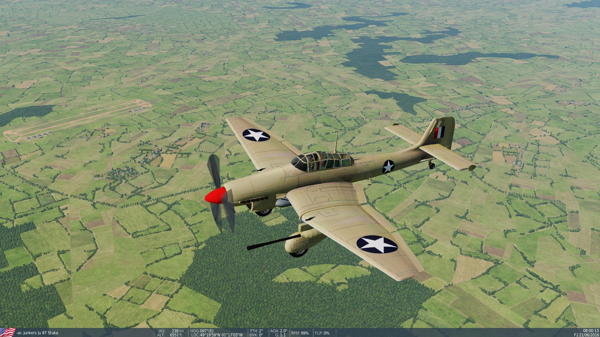Expand the -ai- Junkers Ju 87 Stuka label
This screenshot has height=337, width=600.
[37, 333]
